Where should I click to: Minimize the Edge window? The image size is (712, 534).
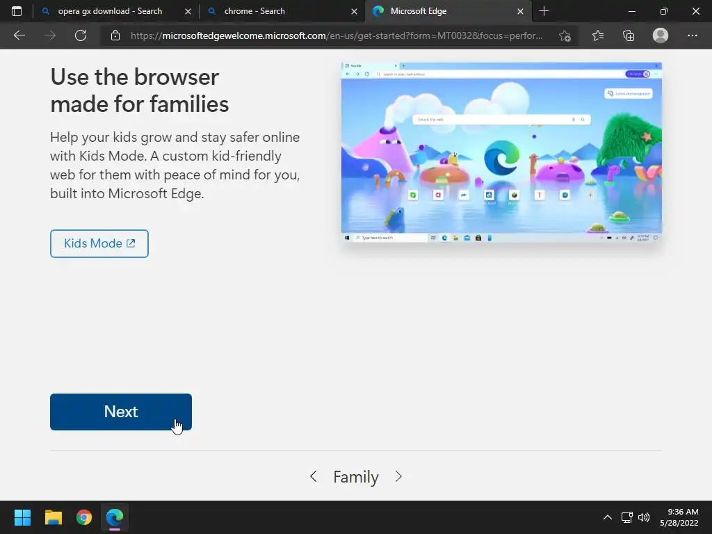[x=631, y=11]
